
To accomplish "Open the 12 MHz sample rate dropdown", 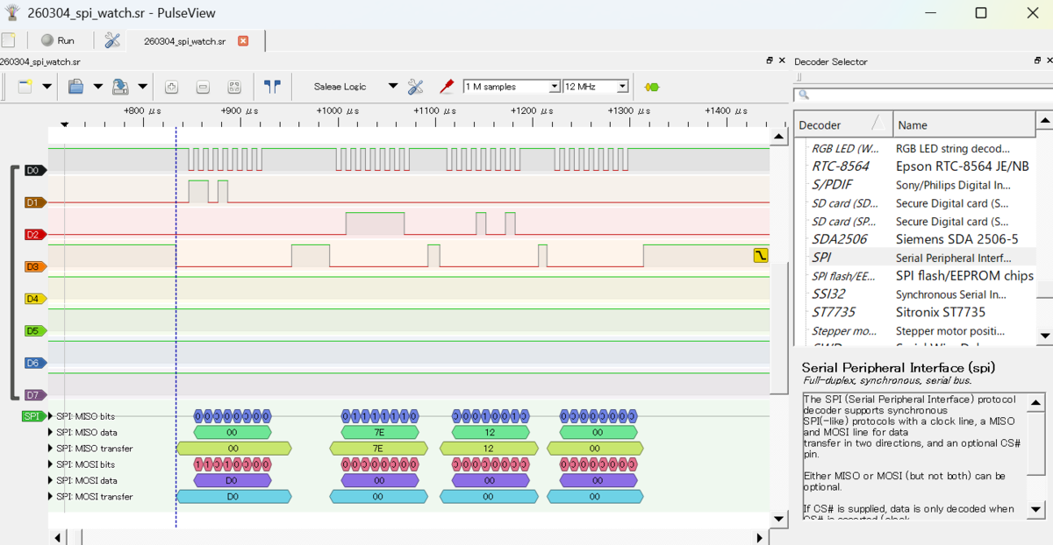I will pos(597,87).
